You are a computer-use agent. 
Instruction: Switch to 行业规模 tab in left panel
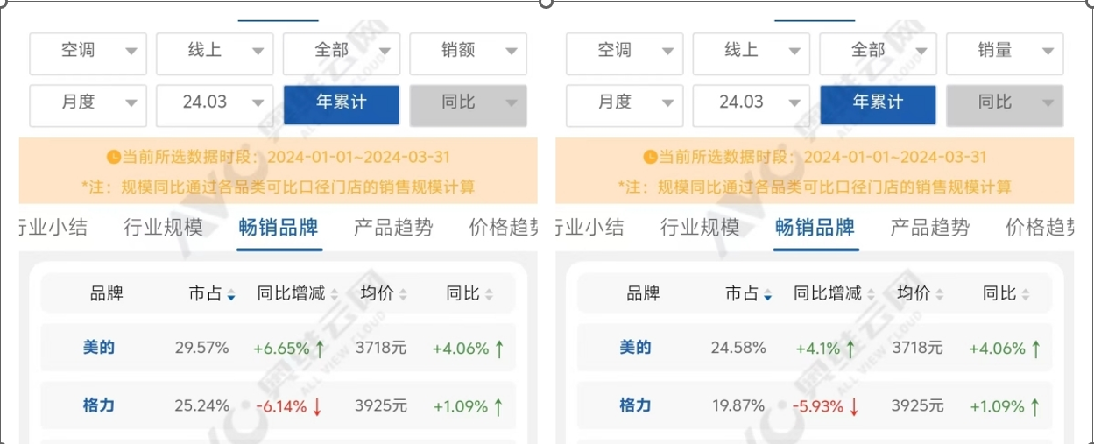[x=163, y=228]
